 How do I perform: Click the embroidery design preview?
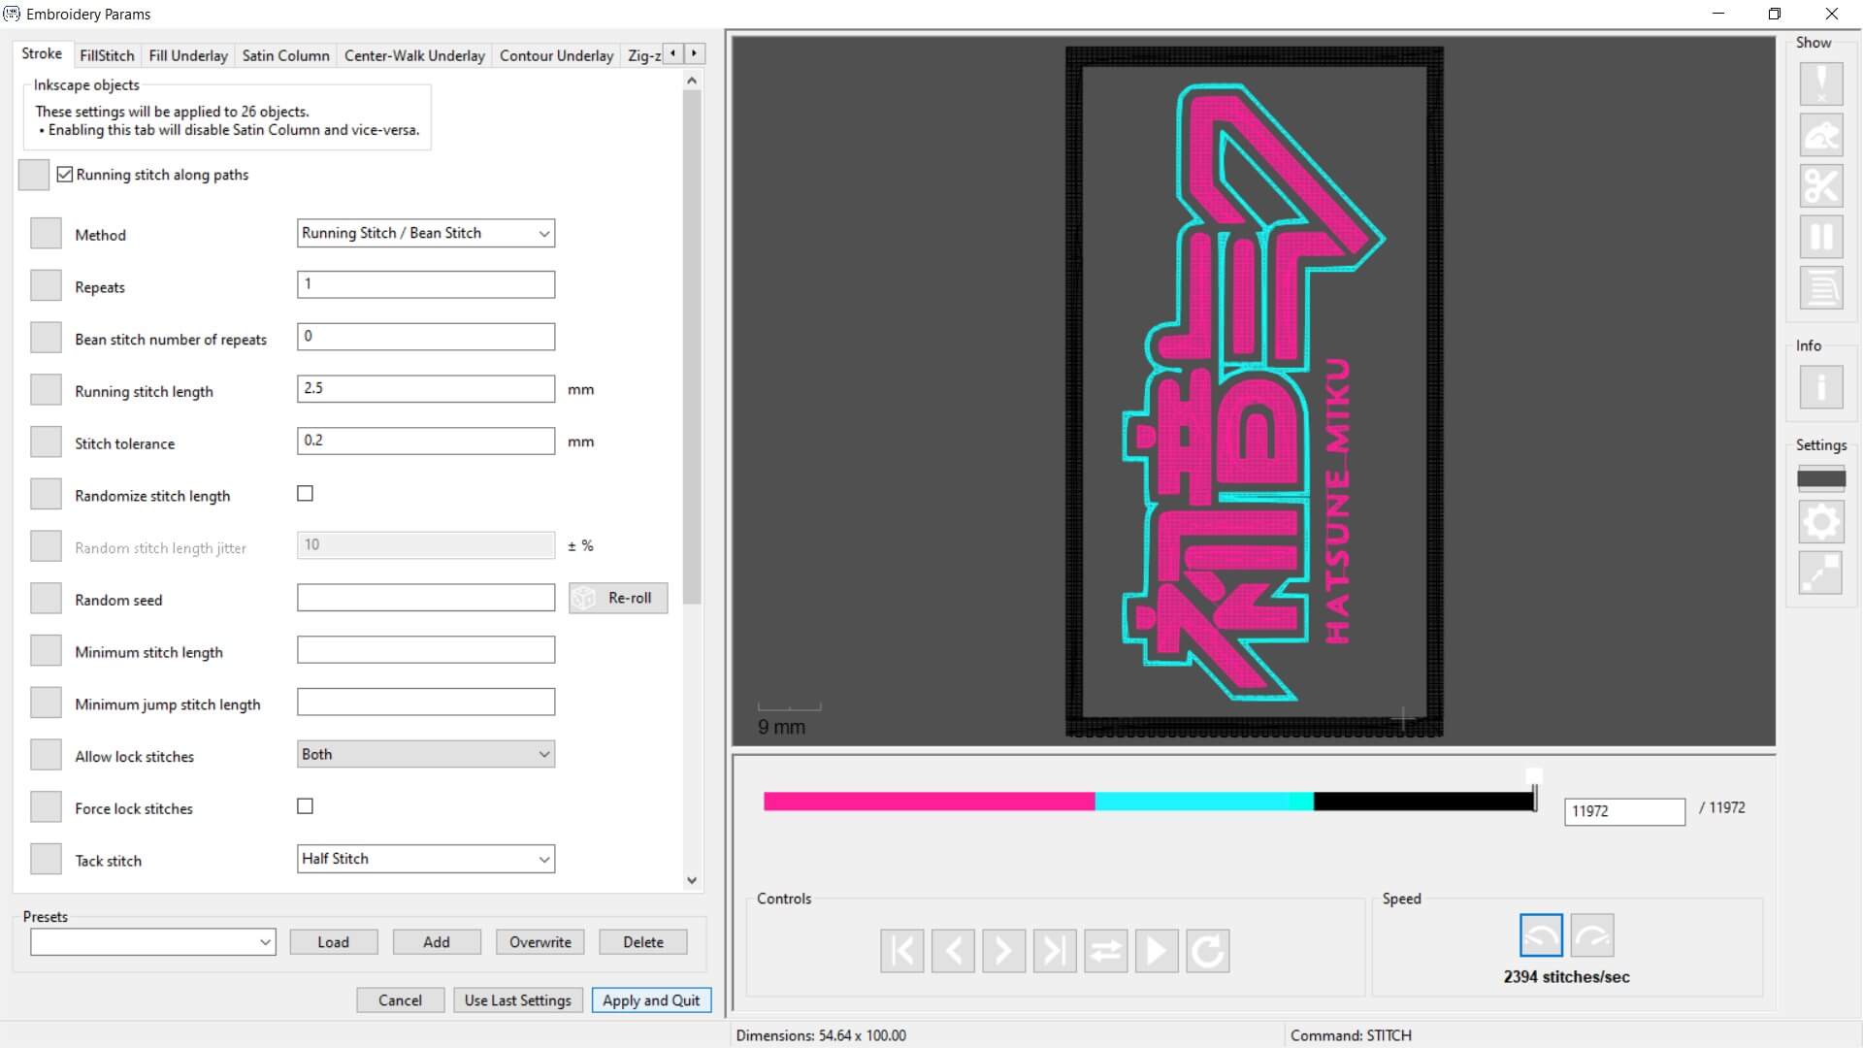pyautogui.click(x=1255, y=391)
